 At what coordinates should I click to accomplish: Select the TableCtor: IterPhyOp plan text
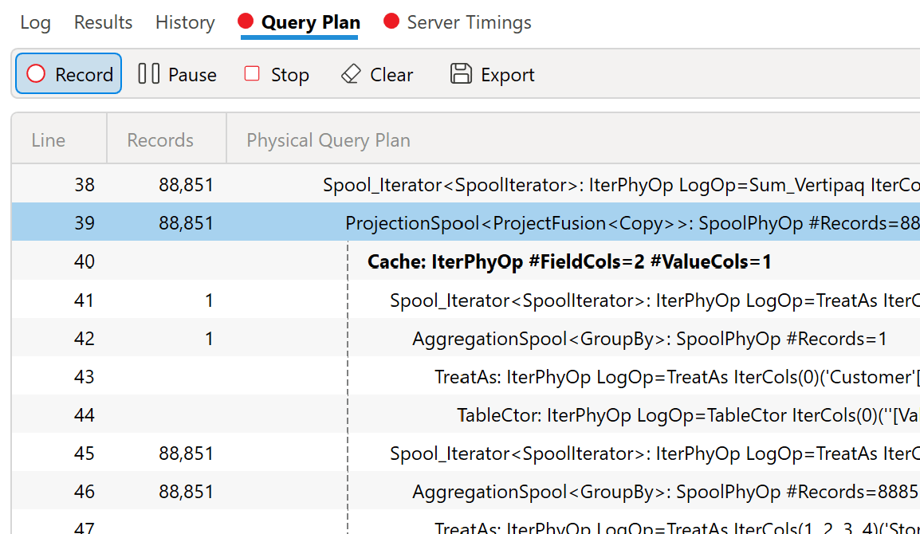pyautogui.click(x=688, y=415)
